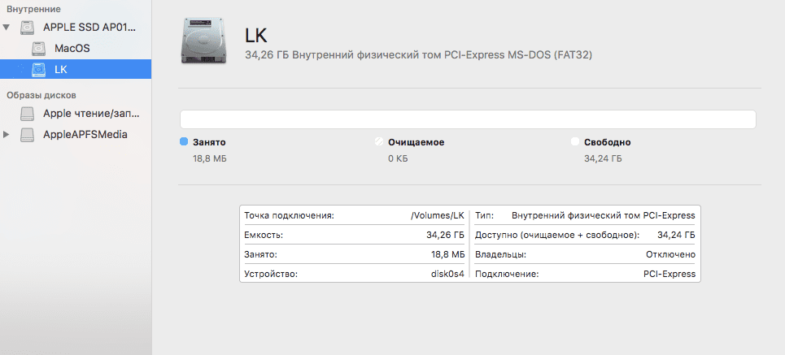Click the 18,8 МБ value in info table
This screenshot has width=785, height=355.
(448, 254)
